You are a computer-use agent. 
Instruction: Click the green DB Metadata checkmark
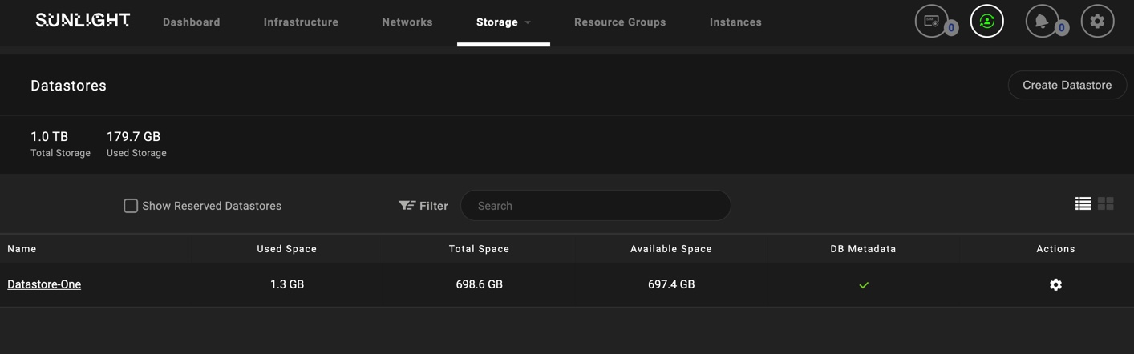(x=864, y=284)
